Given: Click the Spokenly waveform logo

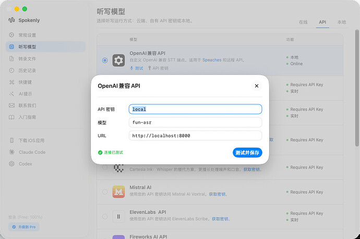Looking at the screenshot, I should click(x=11, y=20).
